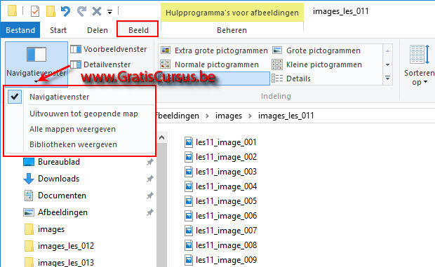Click the Downloads blue arrow icon
Viewport: 435px width, 267px height.
tap(29, 179)
